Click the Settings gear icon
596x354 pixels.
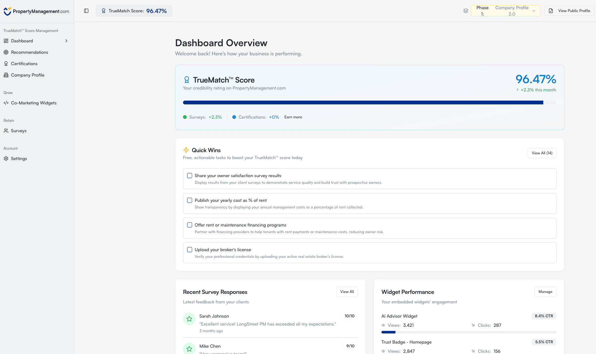pyautogui.click(x=6, y=158)
